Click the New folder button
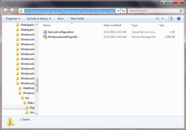Image resolution: width=186 pixels, height=130 pixels. (x=77, y=18)
